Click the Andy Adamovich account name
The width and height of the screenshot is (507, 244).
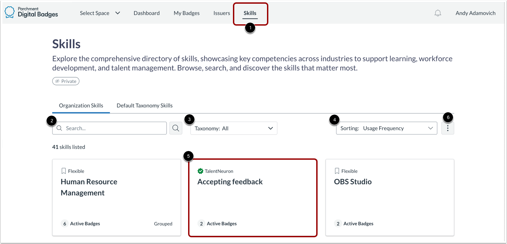[x=475, y=13]
